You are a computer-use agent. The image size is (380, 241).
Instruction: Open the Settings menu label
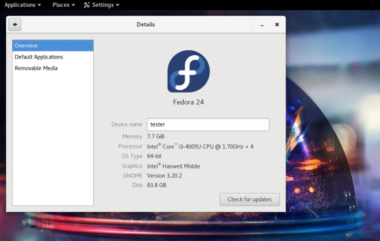[x=103, y=5]
